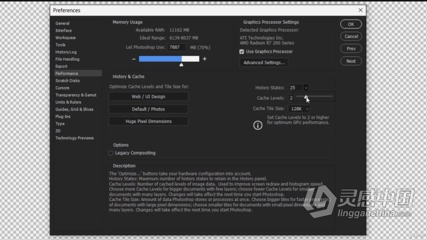Open the General preferences section

tap(62, 23)
